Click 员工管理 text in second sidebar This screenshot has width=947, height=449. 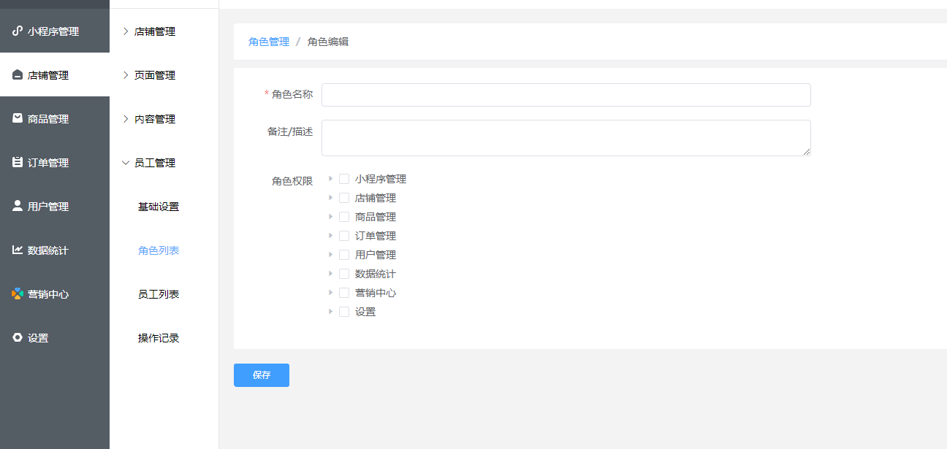coord(155,163)
